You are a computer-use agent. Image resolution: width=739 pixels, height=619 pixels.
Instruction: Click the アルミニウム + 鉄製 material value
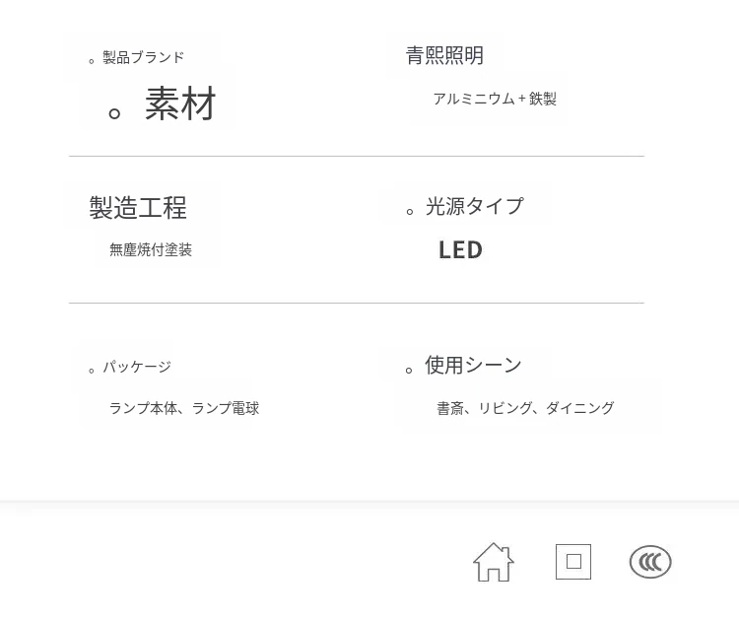495,99
